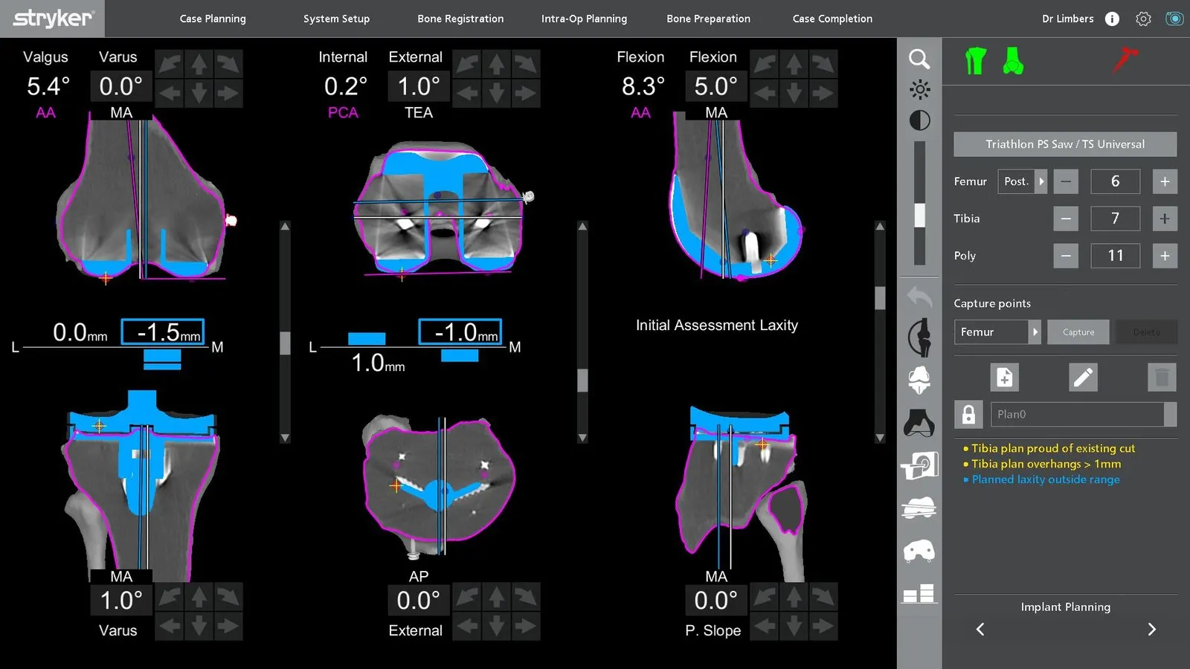This screenshot has height=669, width=1190.
Task: Click System Setup in the top bar
Action: (336, 19)
